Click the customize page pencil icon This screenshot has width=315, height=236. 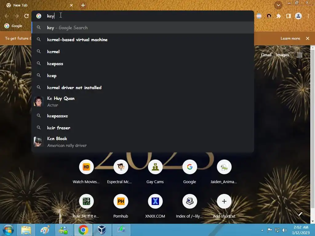click(x=300, y=214)
